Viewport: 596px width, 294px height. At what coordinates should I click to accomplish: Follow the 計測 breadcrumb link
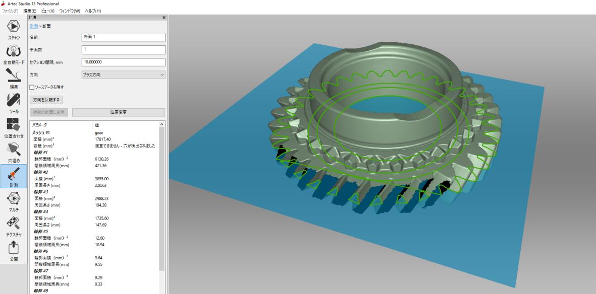[34, 26]
